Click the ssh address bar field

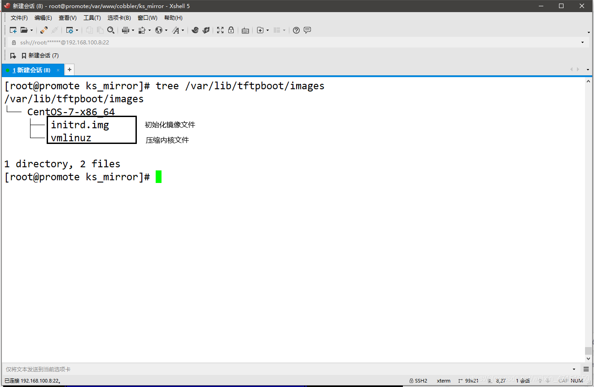[x=296, y=42]
